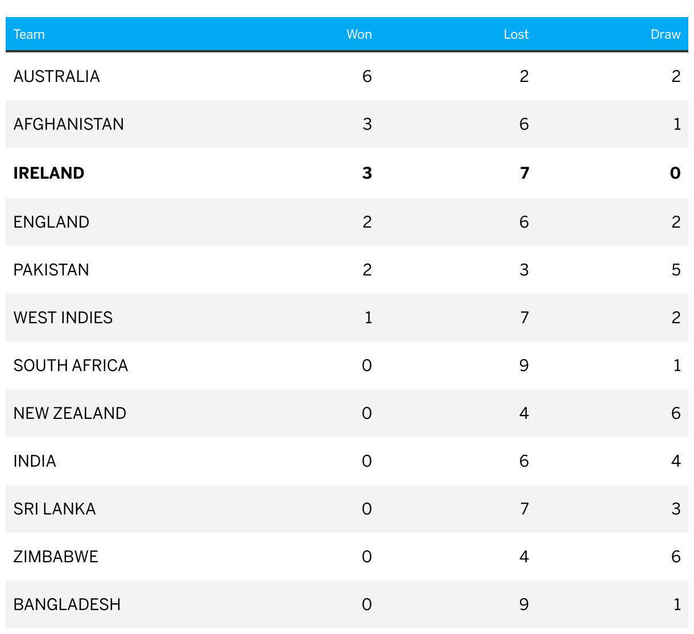The width and height of the screenshot is (694, 634).
Task: Click the SOUTH AFRICA team name
Action: click(71, 365)
